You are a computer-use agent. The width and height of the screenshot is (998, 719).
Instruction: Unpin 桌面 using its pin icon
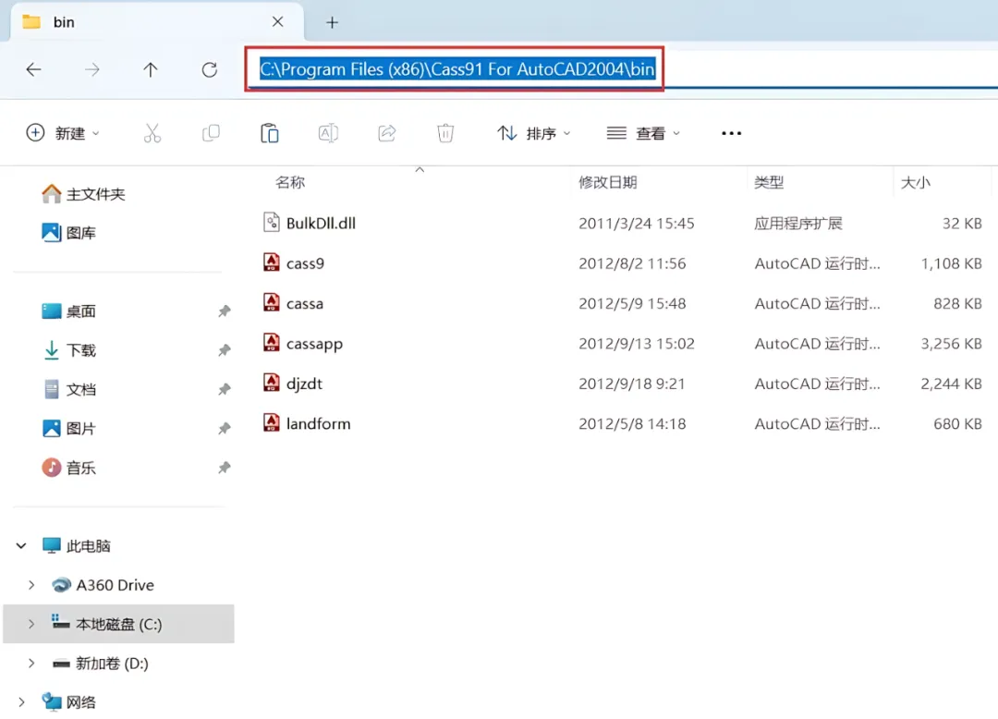point(224,311)
